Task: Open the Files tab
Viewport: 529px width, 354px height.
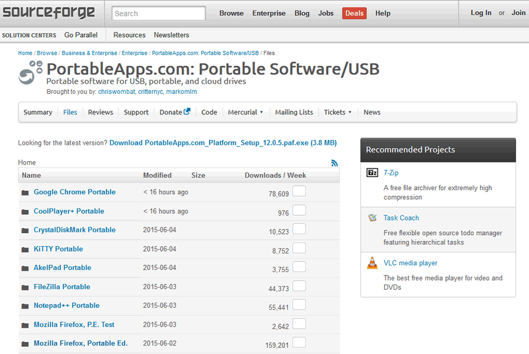Action: tap(70, 112)
